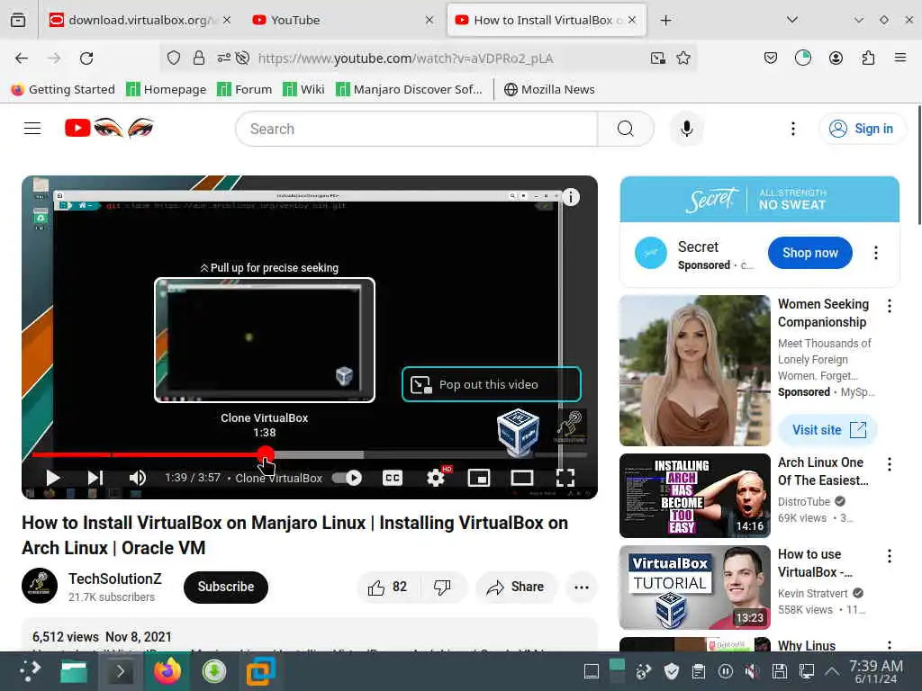This screenshot has height=691, width=922.
Task: Play the video
Action: click(x=52, y=478)
